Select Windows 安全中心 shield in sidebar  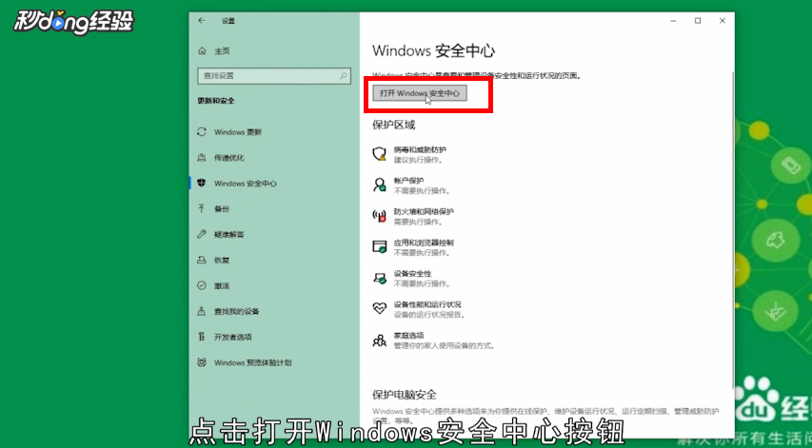(202, 184)
